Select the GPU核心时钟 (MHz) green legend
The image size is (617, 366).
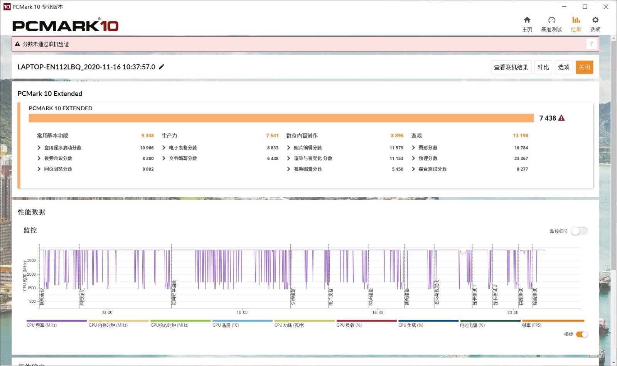click(180, 323)
